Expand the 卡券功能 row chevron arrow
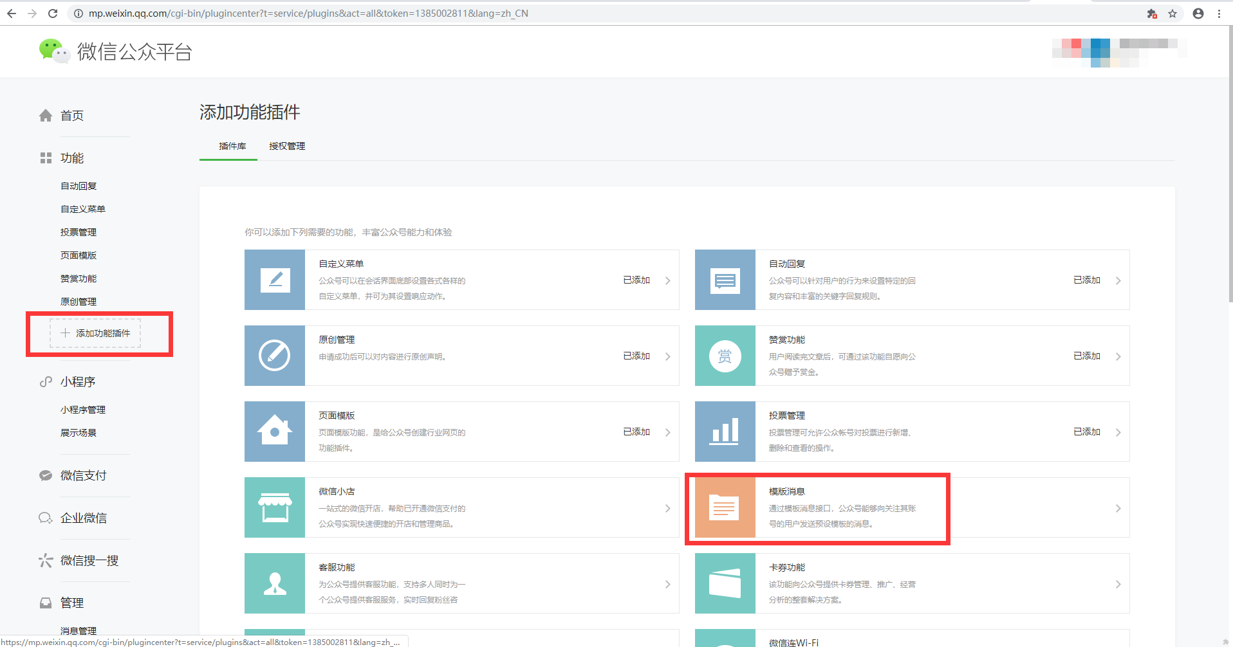This screenshot has width=1233, height=647. pos(1118,584)
